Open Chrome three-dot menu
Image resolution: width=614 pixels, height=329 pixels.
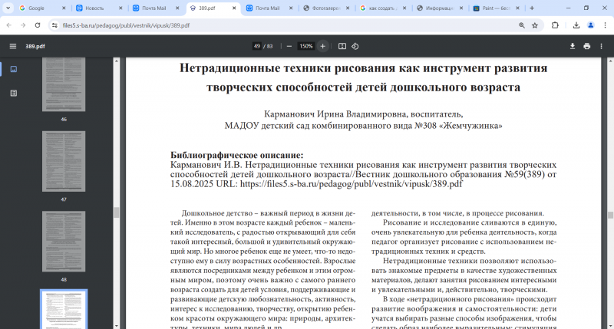(603, 25)
